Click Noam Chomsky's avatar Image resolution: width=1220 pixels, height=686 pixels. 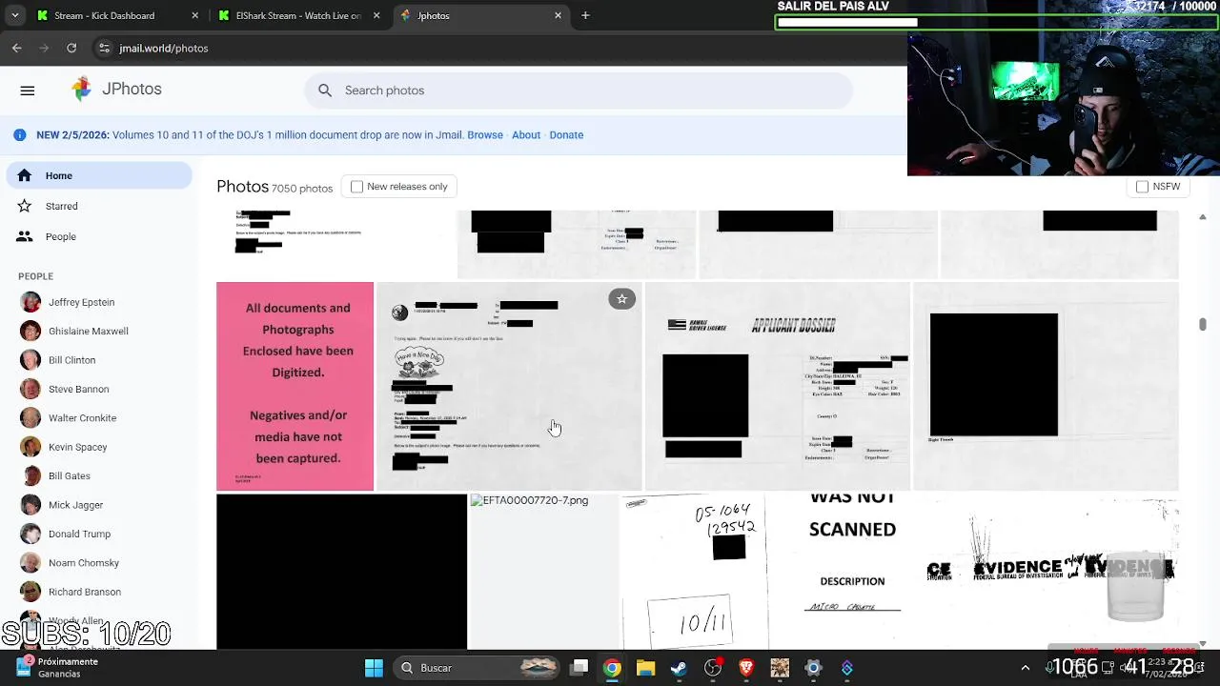tap(30, 563)
